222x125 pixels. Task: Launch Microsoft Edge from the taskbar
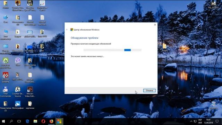[x=27, y=121]
